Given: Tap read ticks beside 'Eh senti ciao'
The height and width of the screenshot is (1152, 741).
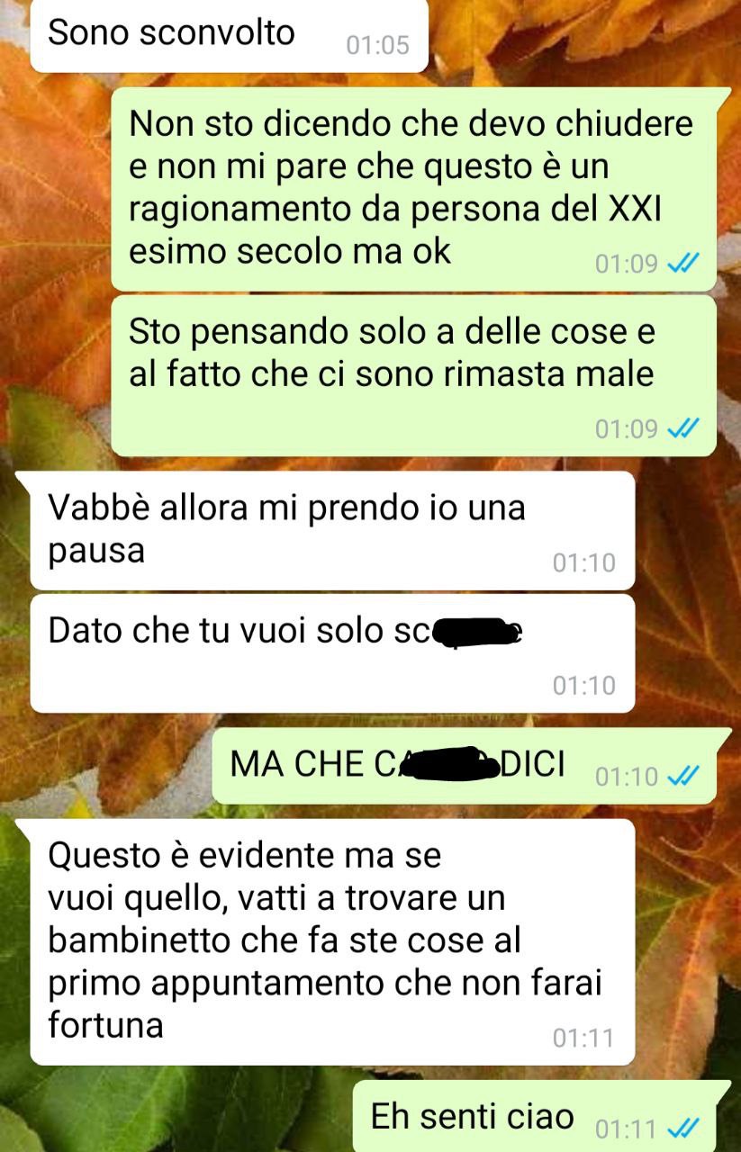Looking at the screenshot, I should click(x=683, y=1127).
